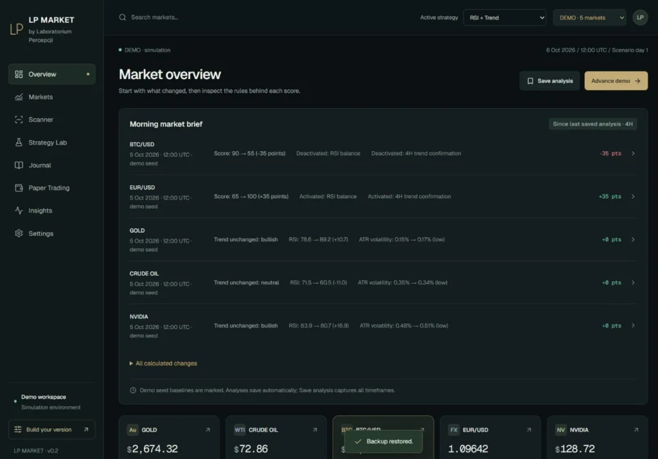Screen dimensions: 658x459
Task: Click the clock icon beside demo seed note
Action: (x=133, y=390)
